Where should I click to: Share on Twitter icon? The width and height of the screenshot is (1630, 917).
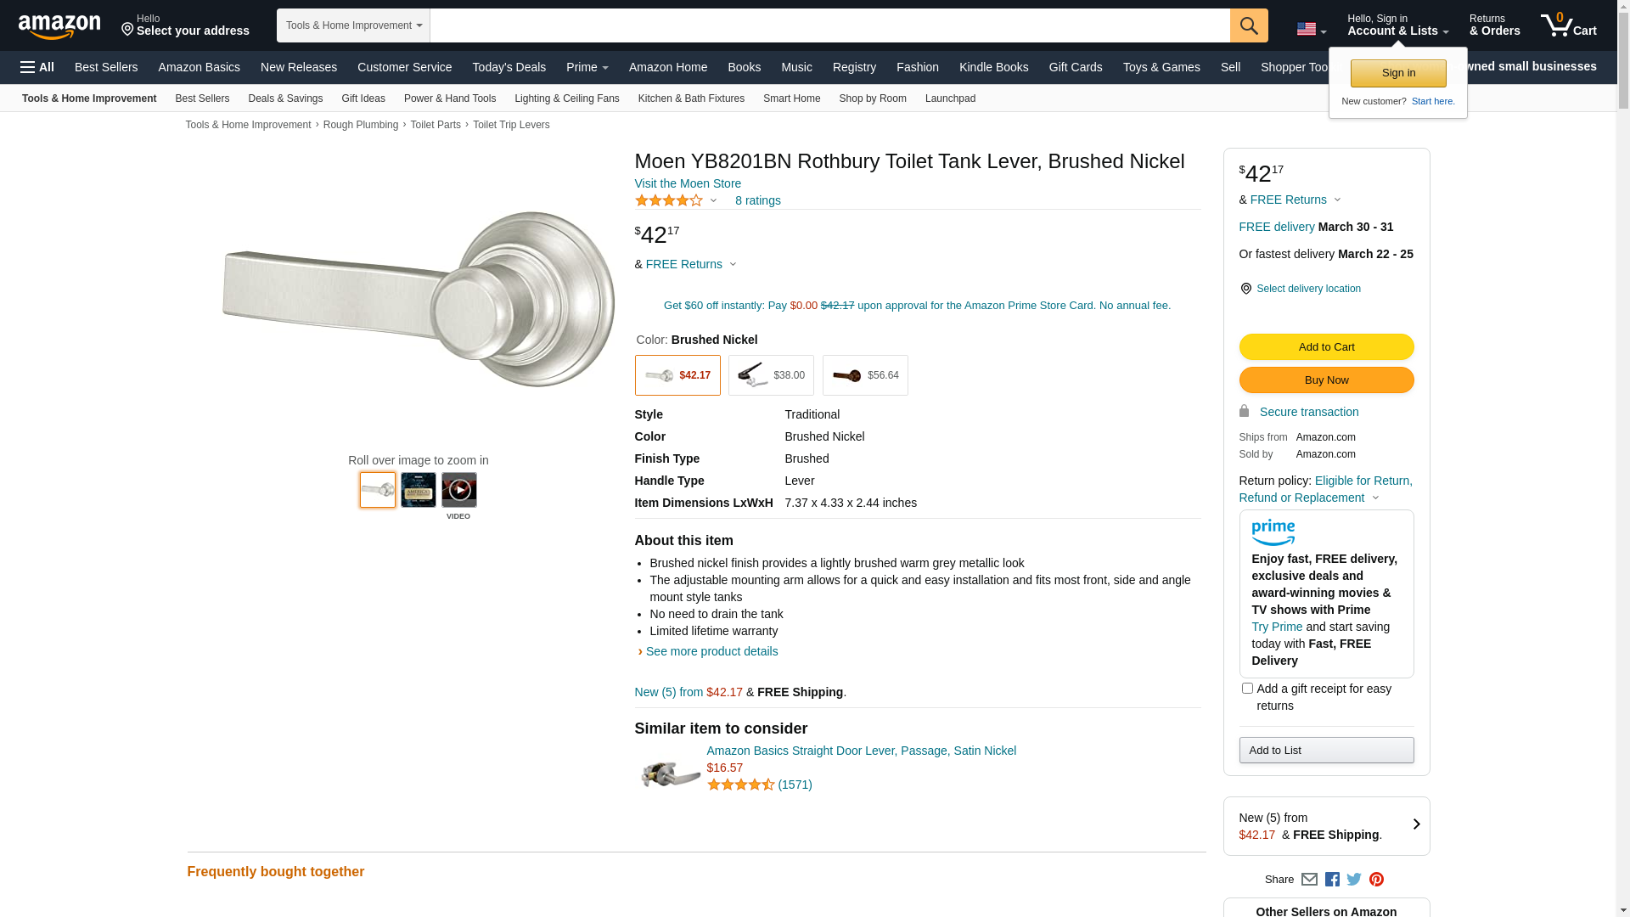coord(1354,880)
